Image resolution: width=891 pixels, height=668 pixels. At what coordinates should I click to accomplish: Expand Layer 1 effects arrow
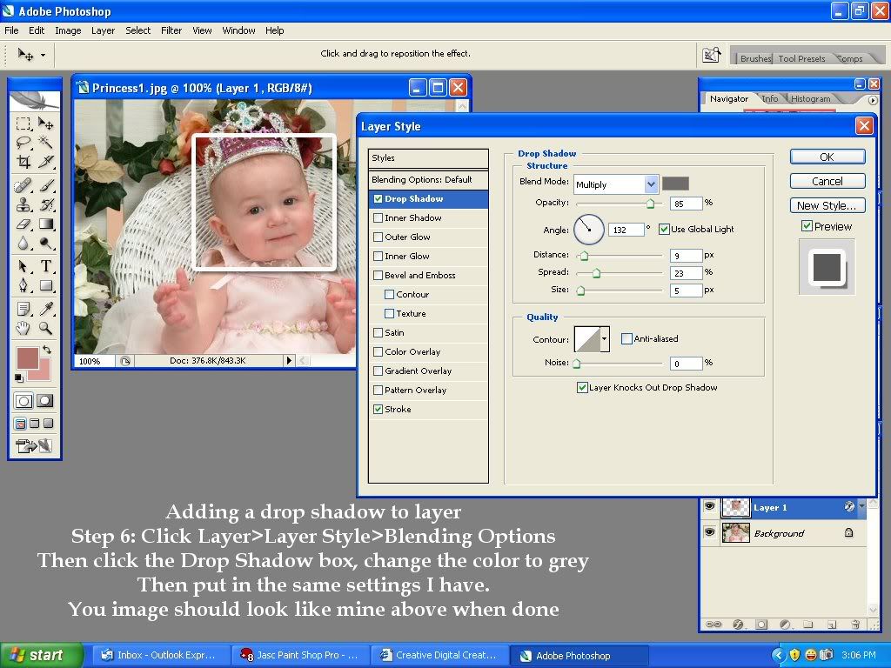pos(862,506)
